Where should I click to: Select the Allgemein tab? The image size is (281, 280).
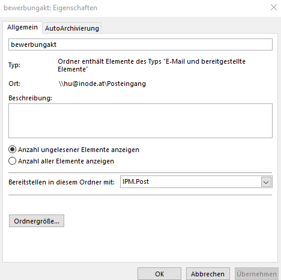tap(22, 27)
